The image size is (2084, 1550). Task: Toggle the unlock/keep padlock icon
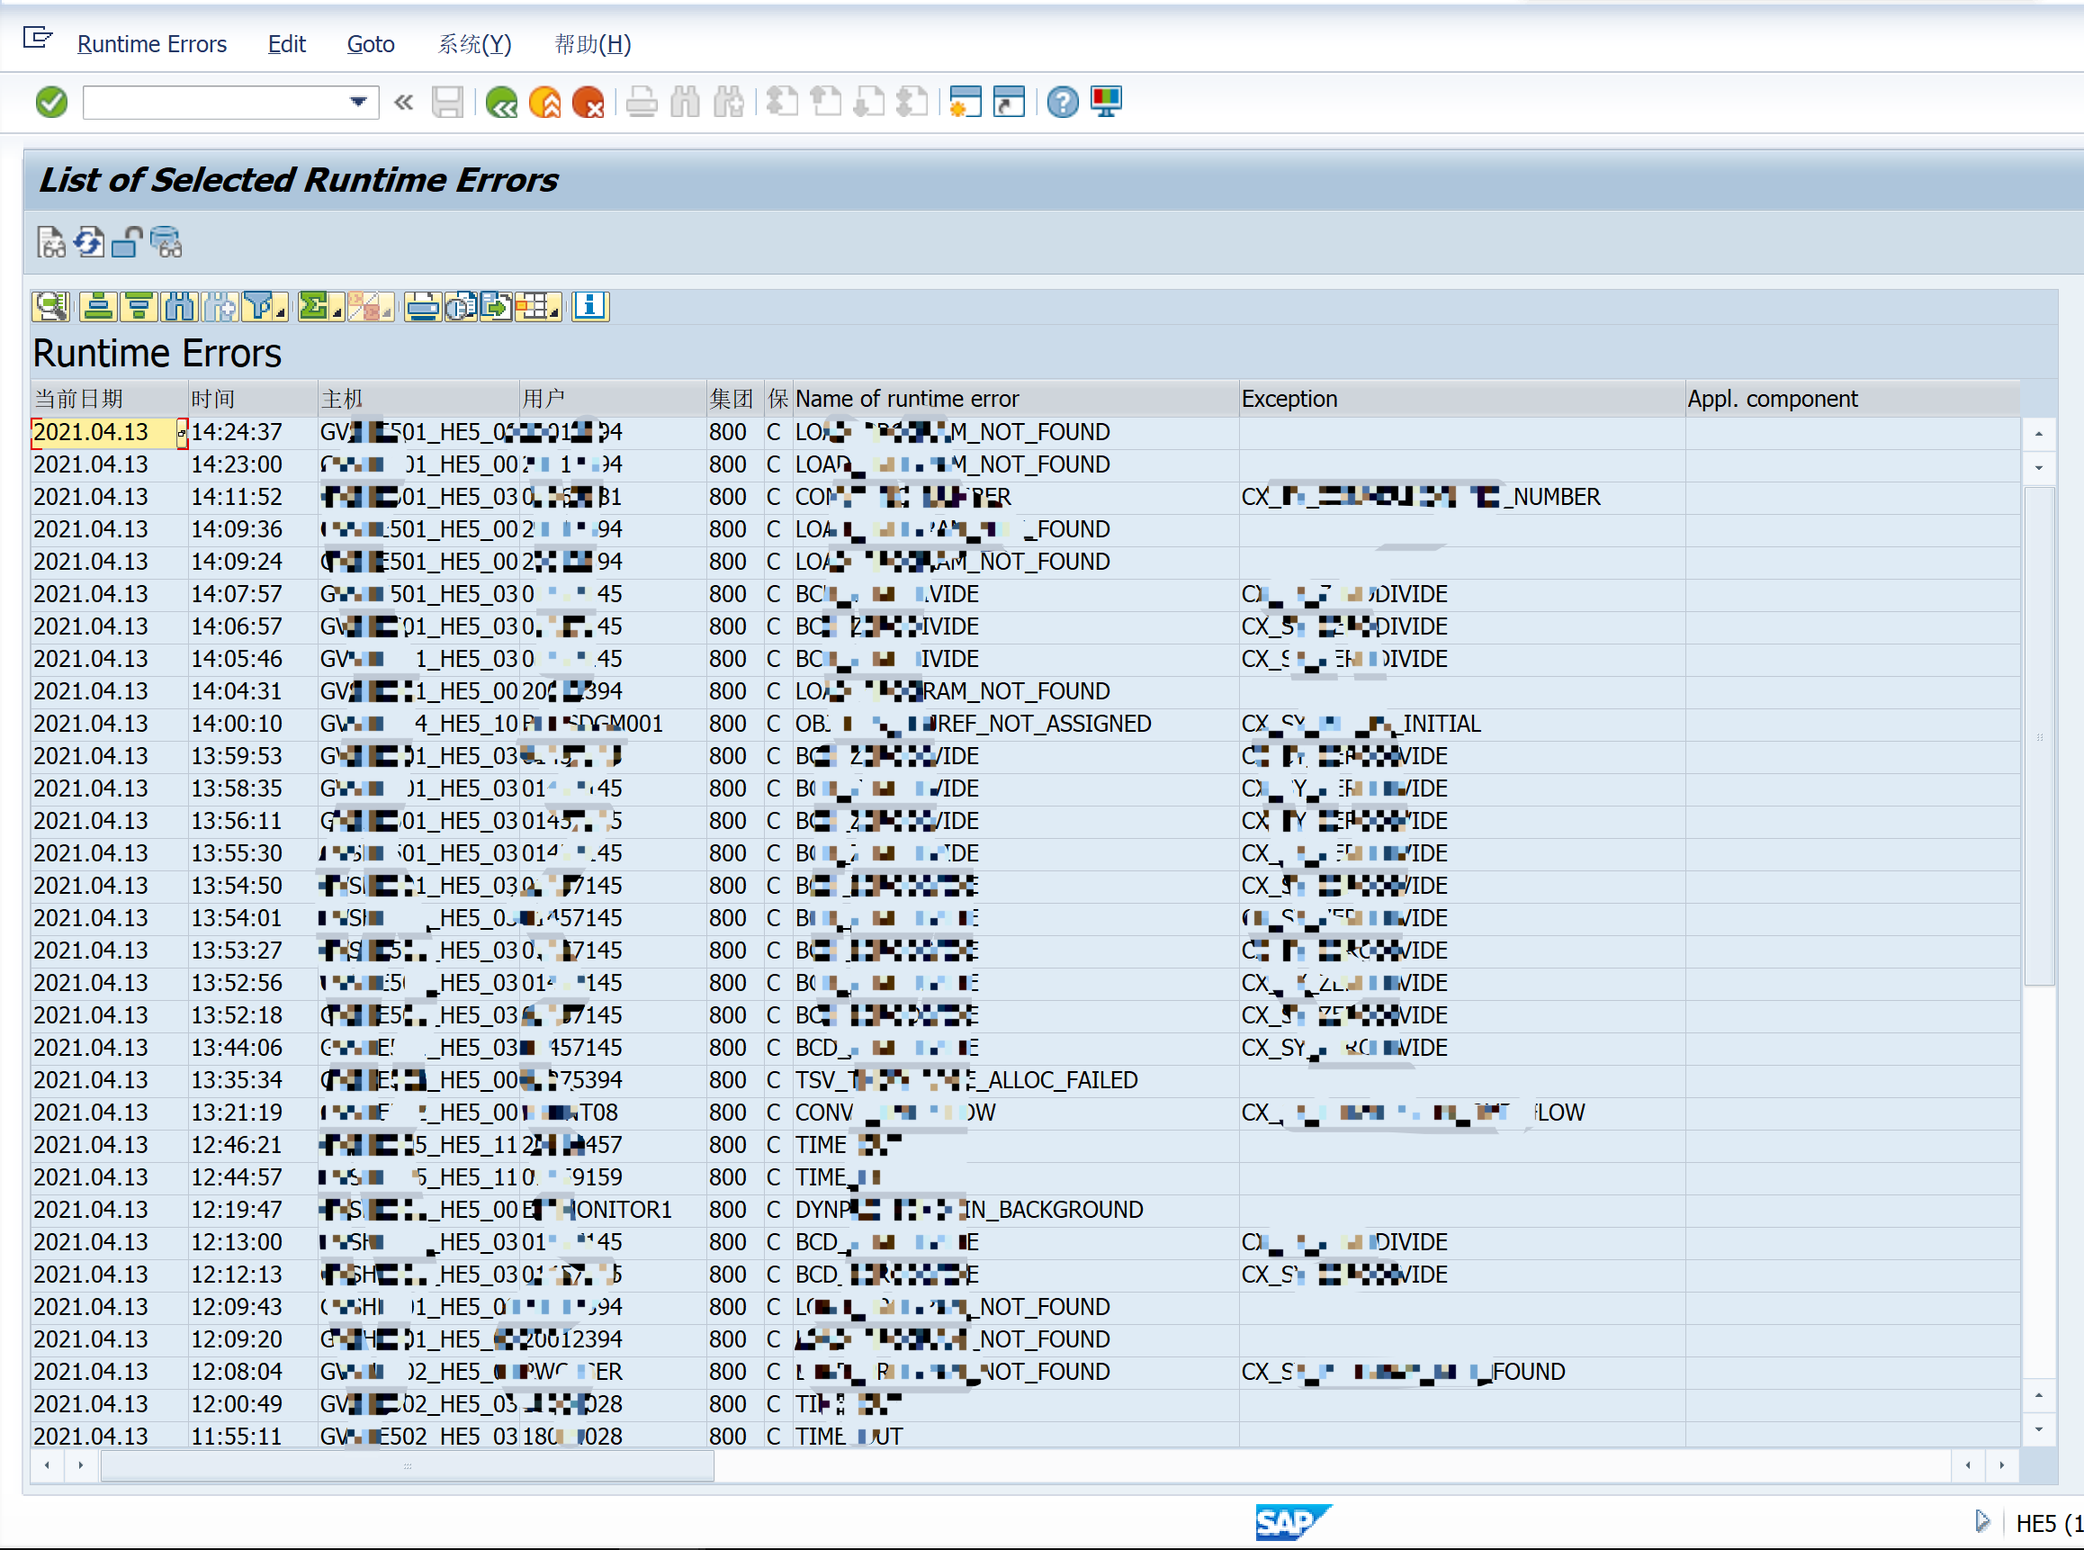pyautogui.click(x=127, y=242)
